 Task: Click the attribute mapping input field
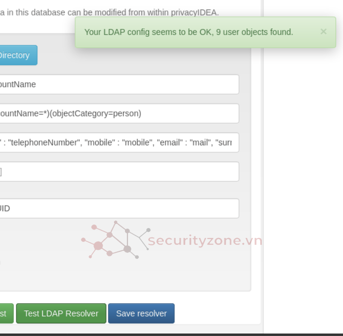[119, 142]
